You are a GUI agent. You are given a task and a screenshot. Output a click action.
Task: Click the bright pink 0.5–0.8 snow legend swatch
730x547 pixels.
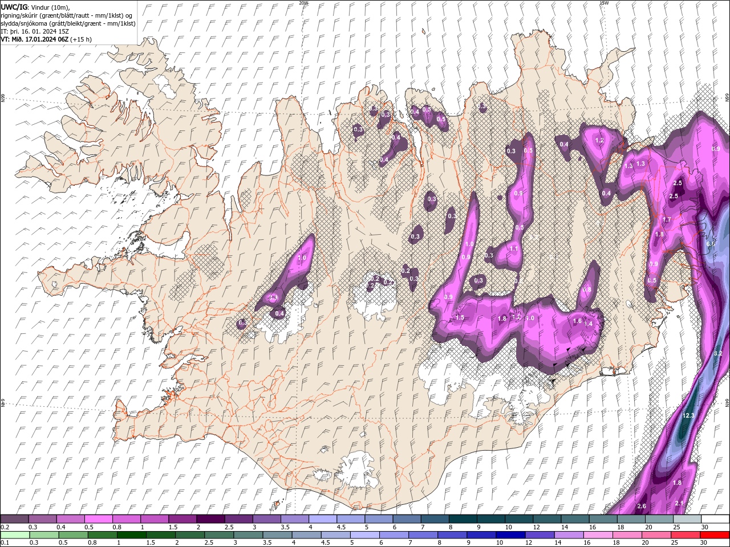[99, 519]
